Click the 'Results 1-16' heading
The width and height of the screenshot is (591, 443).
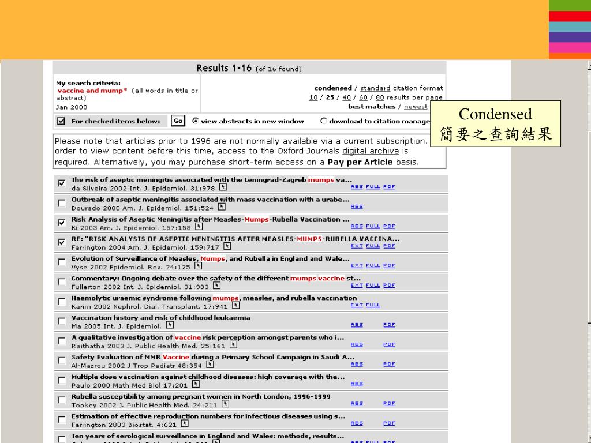224,68
